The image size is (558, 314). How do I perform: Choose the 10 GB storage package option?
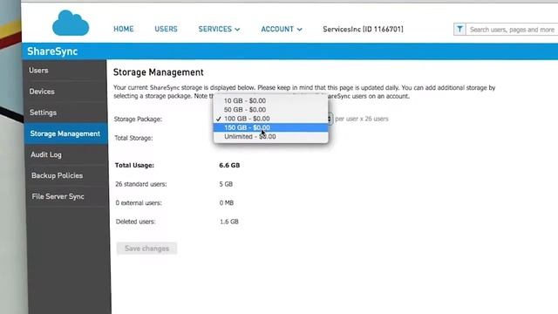click(x=270, y=101)
